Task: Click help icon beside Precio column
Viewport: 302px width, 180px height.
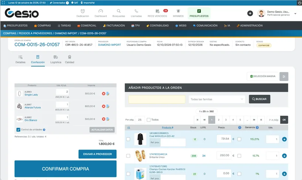Action: [x=240, y=127]
